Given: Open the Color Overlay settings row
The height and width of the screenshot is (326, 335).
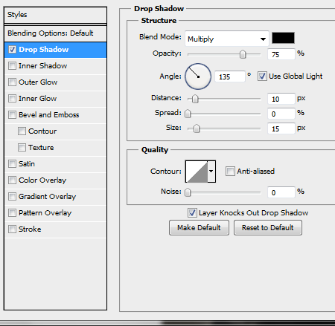Looking at the screenshot, I should tap(56, 180).
